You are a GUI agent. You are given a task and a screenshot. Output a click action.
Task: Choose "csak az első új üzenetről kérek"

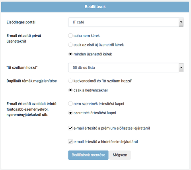click(70, 45)
